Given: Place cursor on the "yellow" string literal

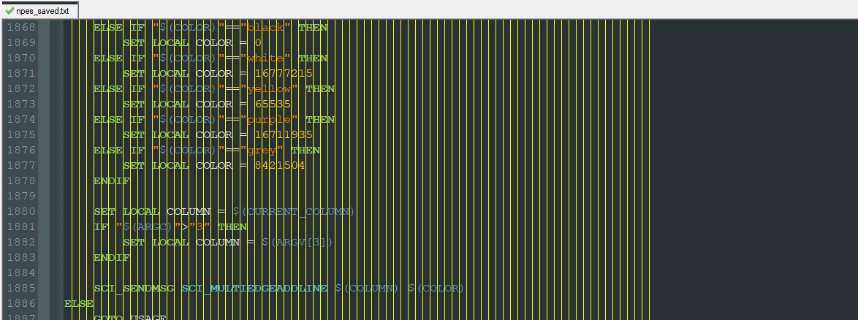Looking at the screenshot, I should point(269,88).
